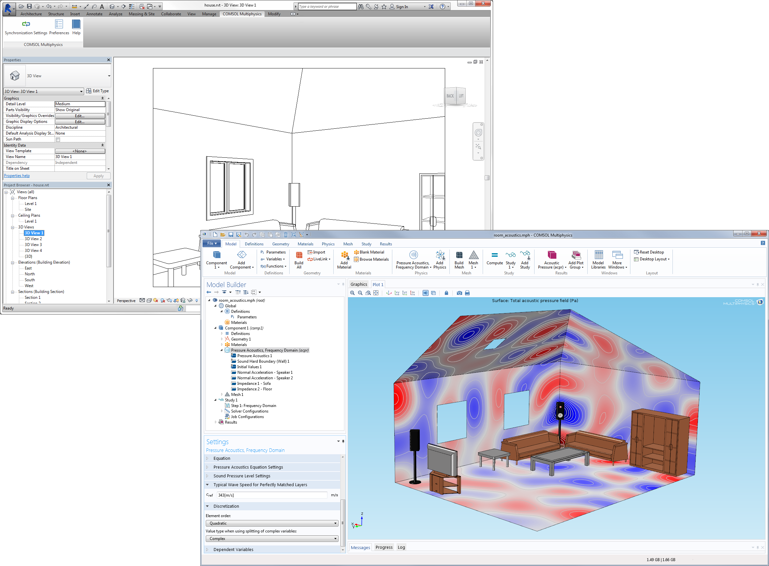Click the Model Libraries icon
The height and width of the screenshot is (566, 769).
[x=598, y=255]
